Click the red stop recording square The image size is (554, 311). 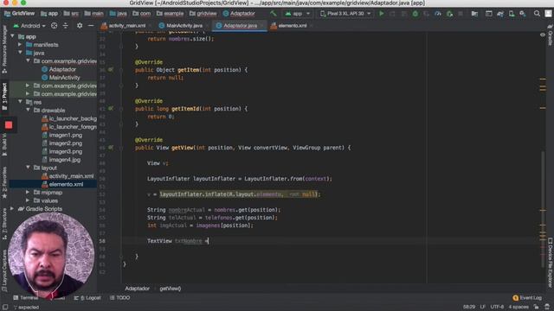(x=9, y=124)
